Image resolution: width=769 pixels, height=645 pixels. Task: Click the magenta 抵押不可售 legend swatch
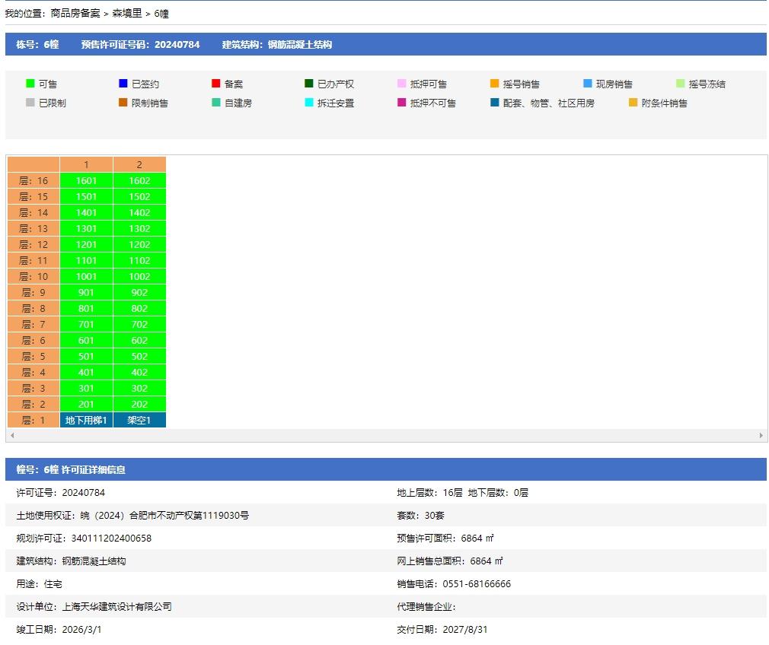(402, 103)
